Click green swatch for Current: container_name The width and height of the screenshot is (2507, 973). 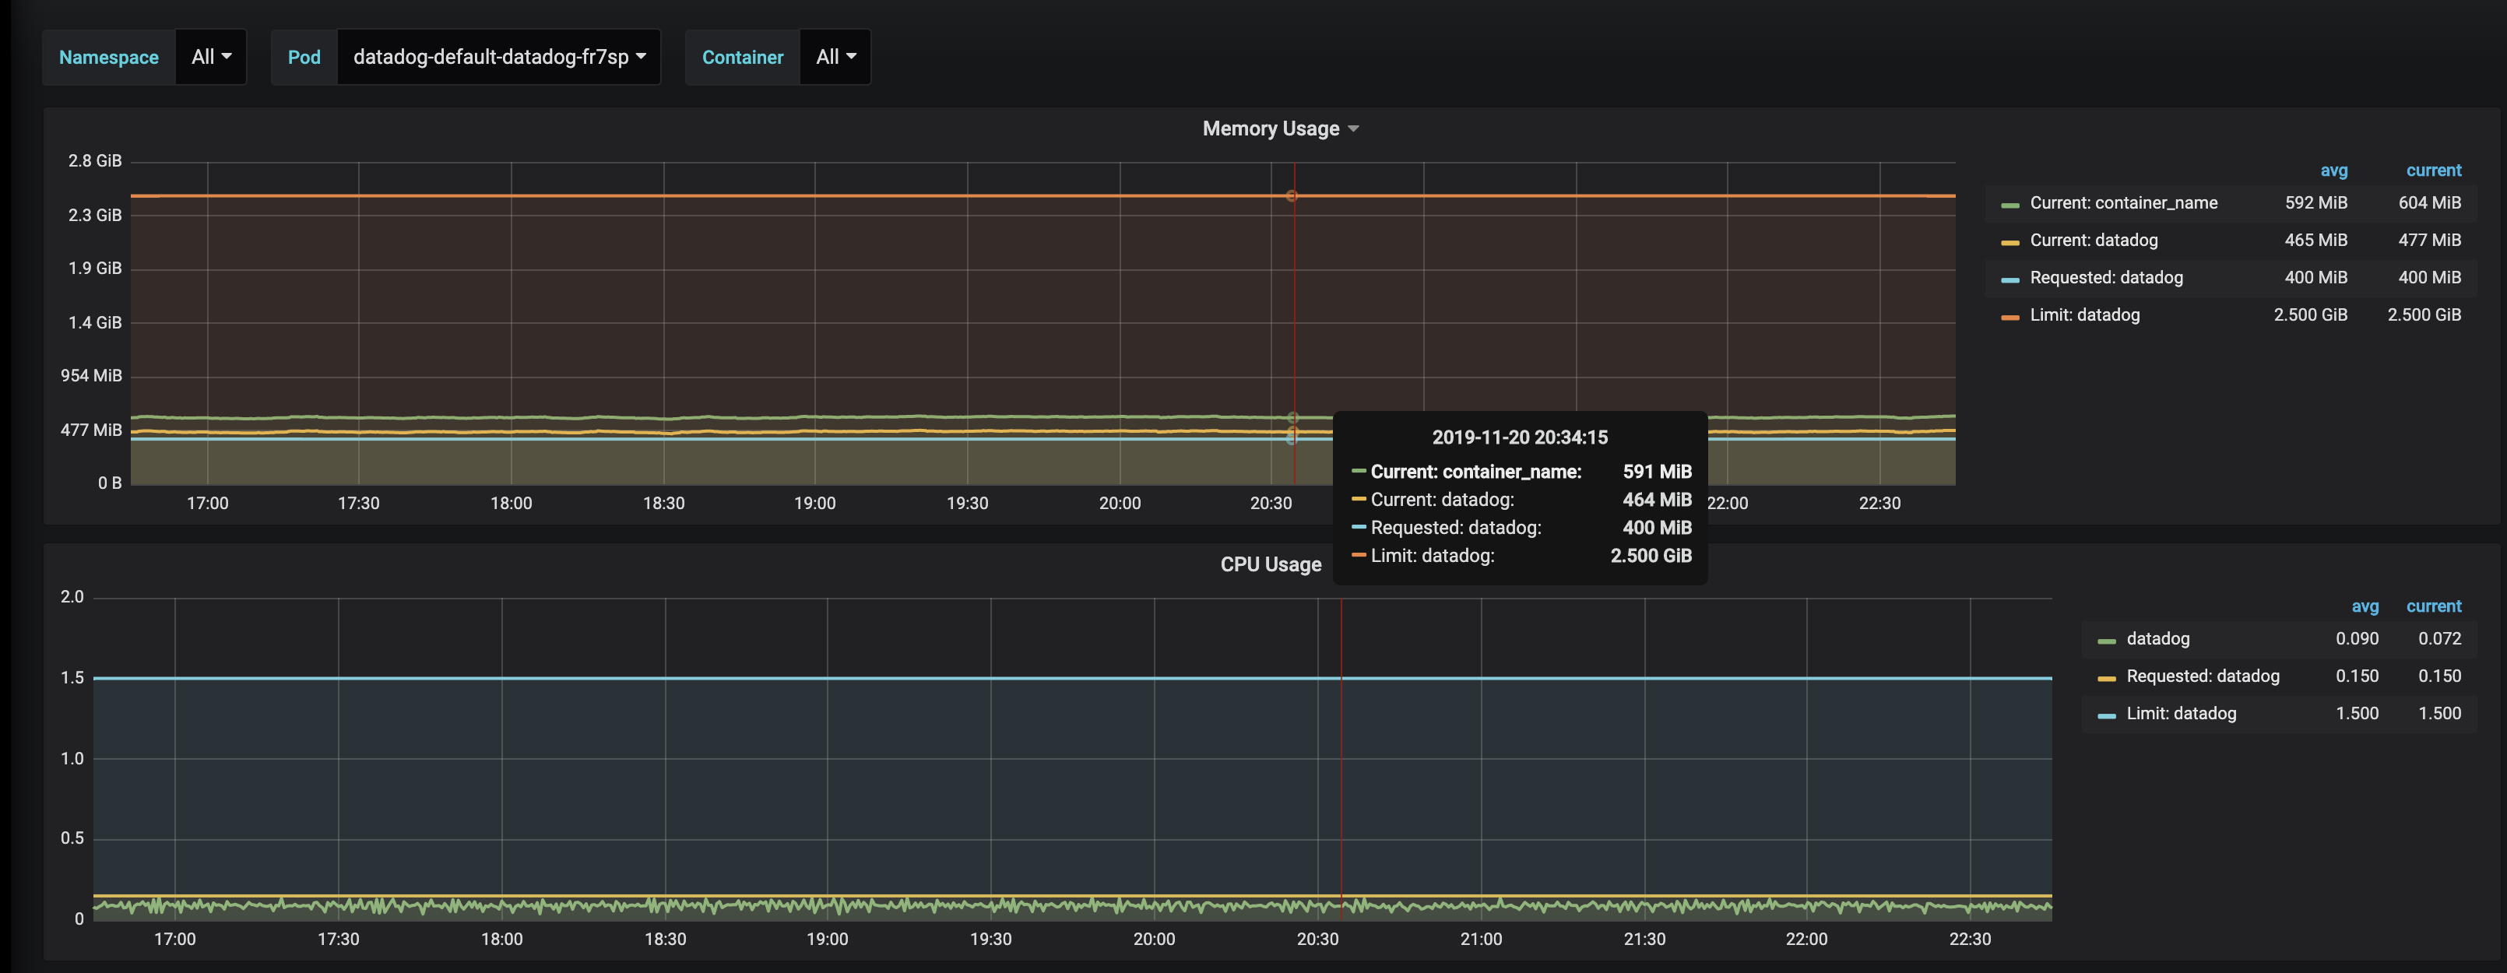(x=2009, y=205)
